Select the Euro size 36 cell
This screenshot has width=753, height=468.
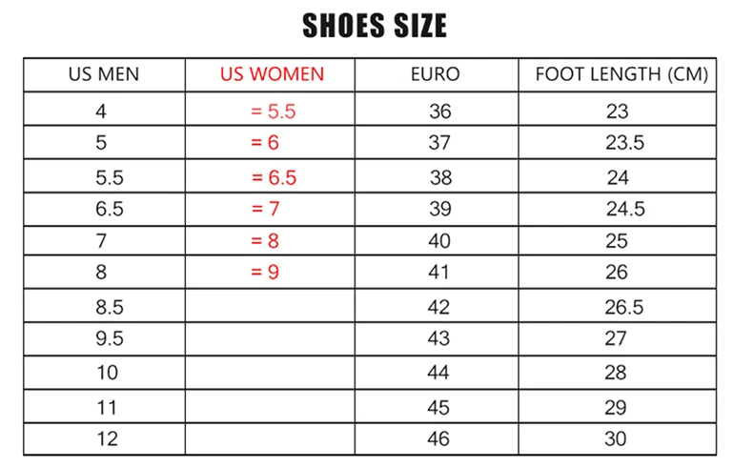pos(437,109)
